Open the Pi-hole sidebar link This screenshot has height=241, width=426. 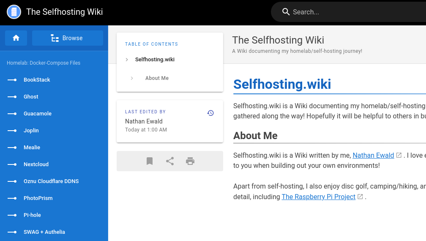[32, 215]
